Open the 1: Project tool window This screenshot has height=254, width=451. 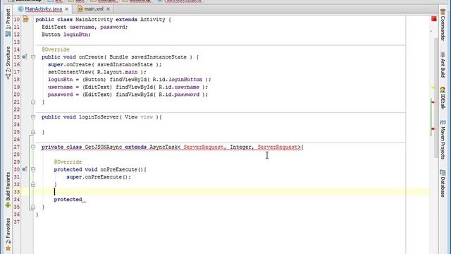[x=8, y=22]
